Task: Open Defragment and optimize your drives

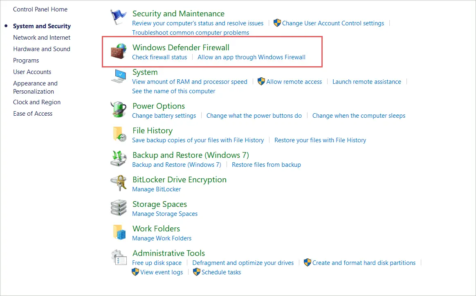Action: (x=243, y=262)
